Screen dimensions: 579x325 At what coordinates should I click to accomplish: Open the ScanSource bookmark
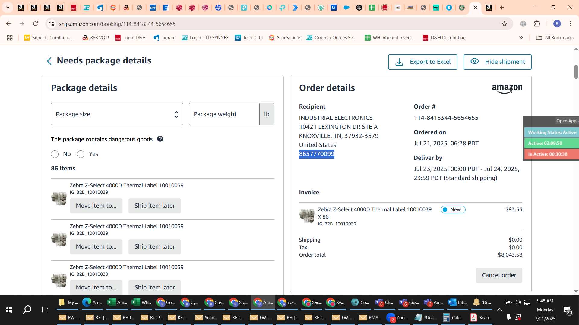point(284,38)
